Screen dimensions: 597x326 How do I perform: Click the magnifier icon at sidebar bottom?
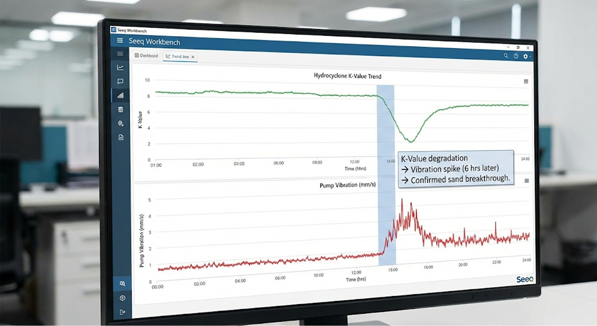122,284
